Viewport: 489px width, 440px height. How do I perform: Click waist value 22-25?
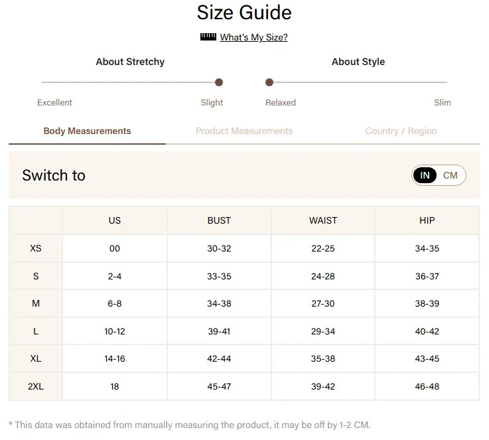(x=323, y=248)
